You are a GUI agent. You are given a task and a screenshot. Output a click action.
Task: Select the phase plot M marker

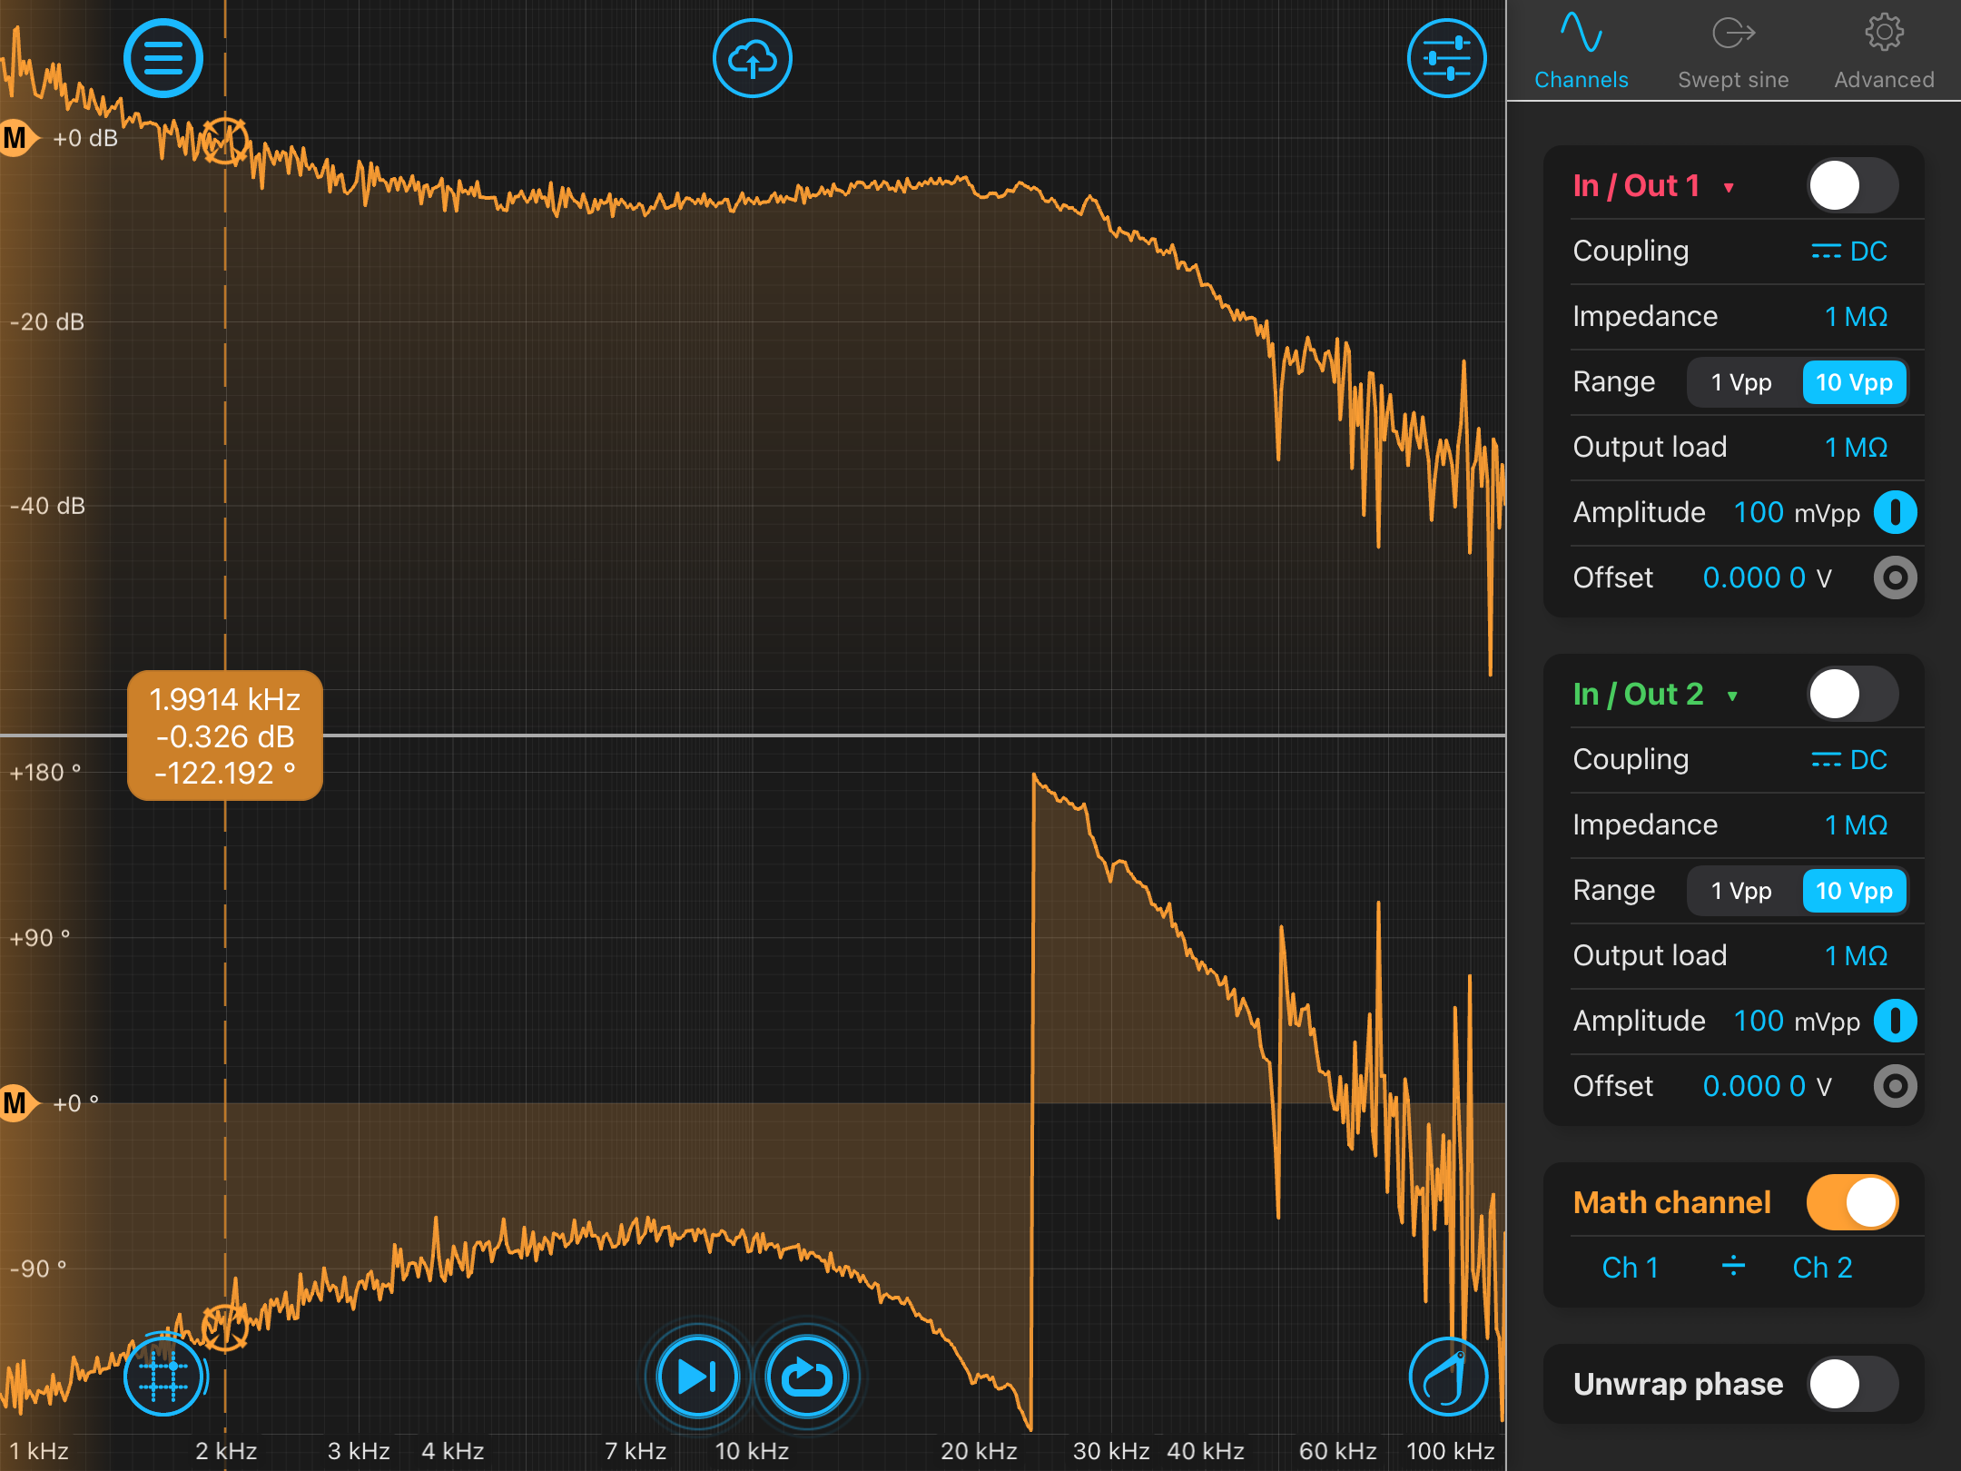[x=18, y=1103]
